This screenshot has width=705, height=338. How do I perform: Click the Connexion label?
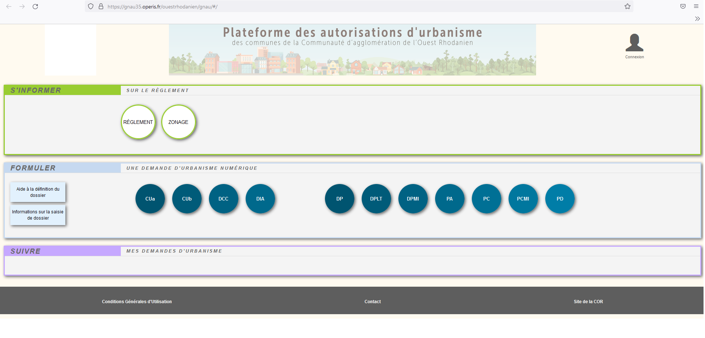pos(634,57)
